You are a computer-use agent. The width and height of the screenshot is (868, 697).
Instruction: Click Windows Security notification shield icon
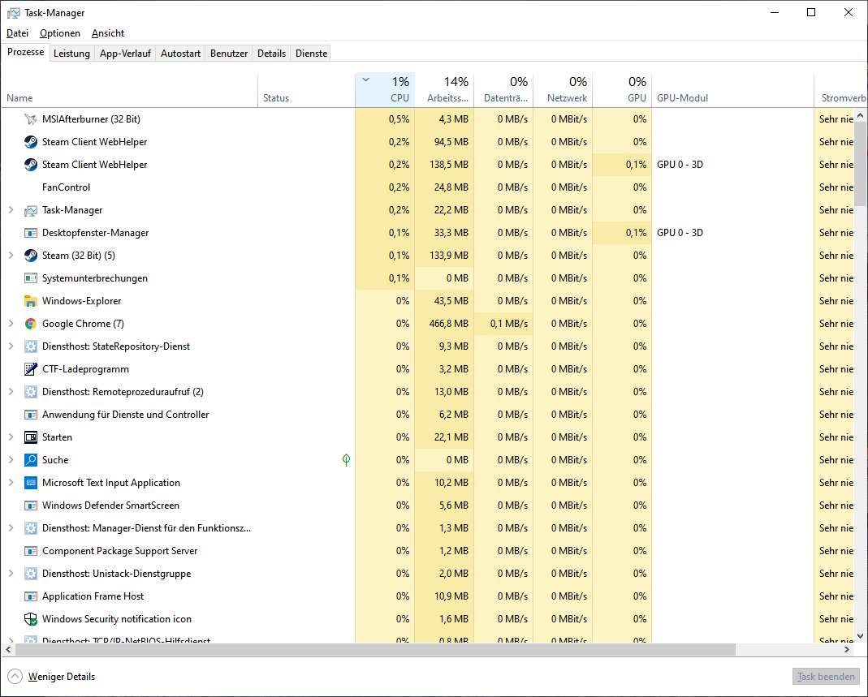(x=30, y=619)
